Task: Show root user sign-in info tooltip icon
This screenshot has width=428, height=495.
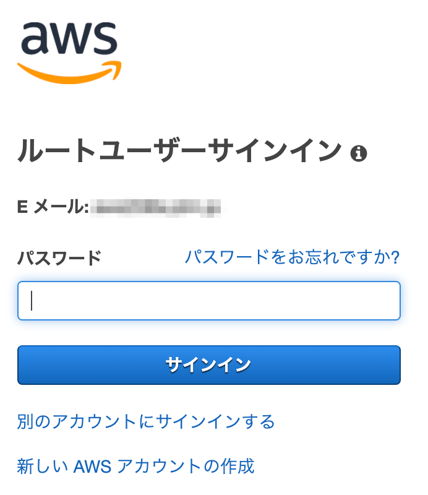Action: [359, 153]
